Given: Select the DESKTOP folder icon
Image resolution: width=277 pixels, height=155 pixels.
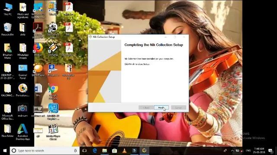Looking at the screenshot, I should pyautogui.click(x=8, y=71).
